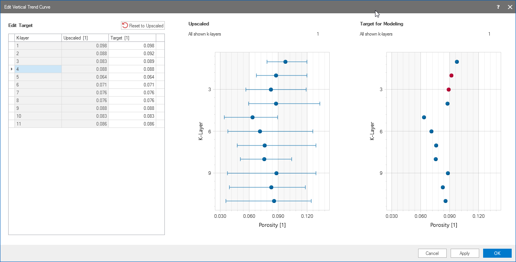Click the Target [1] column header

pos(132,38)
